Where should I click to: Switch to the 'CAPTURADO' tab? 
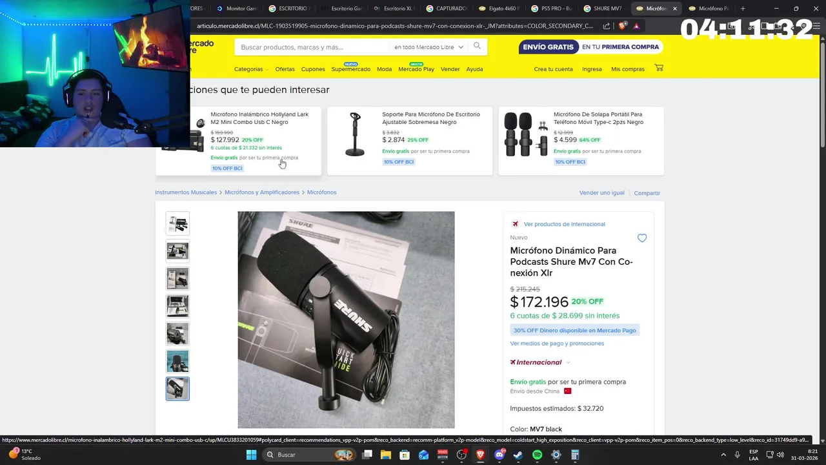pyautogui.click(x=447, y=8)
